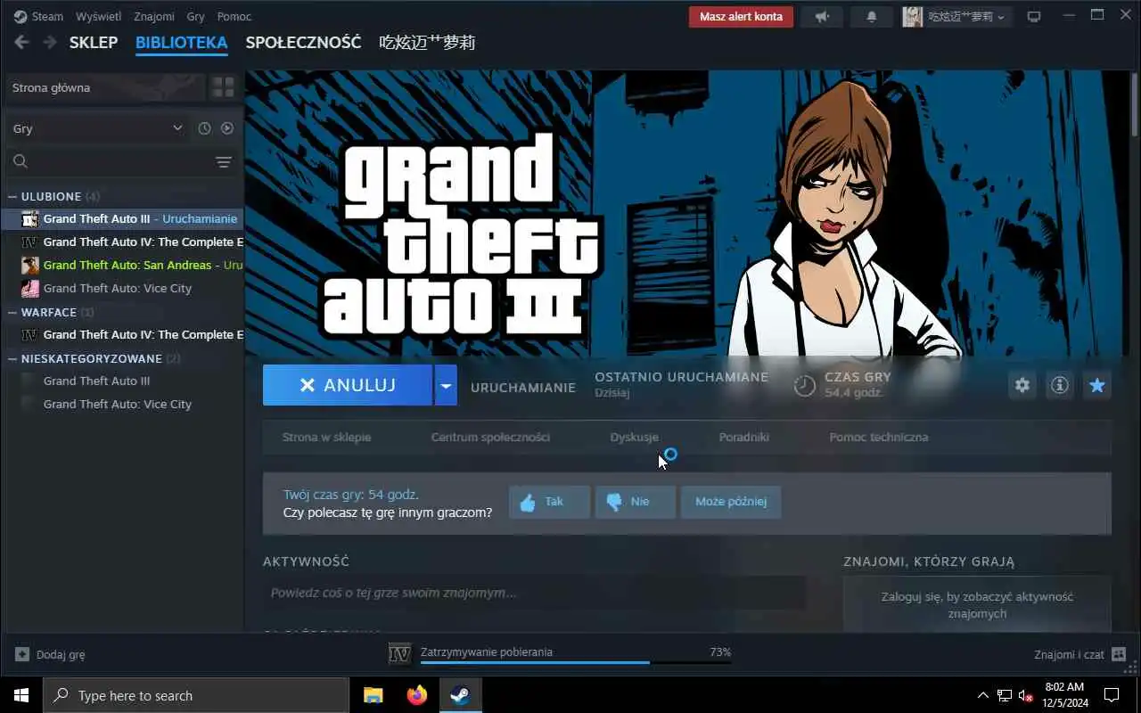Image resolution: width=1141 pixels, height=713 pixels.
Task: Expand the Gry filter dropdown
Action: [x=96, y=128]
